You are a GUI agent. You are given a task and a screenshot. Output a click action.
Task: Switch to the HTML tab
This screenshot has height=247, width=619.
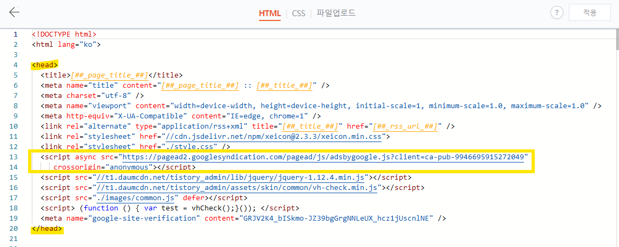(x=270, y=13)
